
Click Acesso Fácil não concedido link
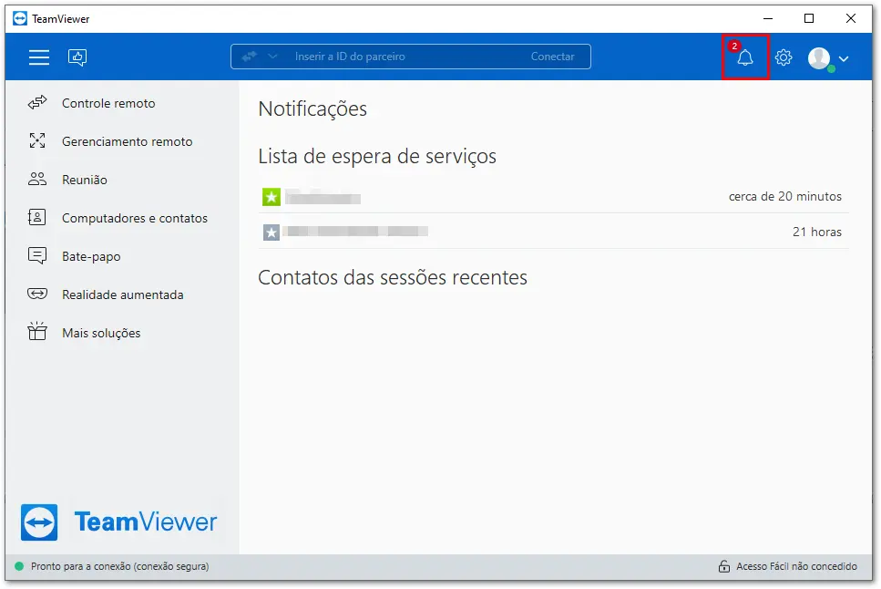796,566
